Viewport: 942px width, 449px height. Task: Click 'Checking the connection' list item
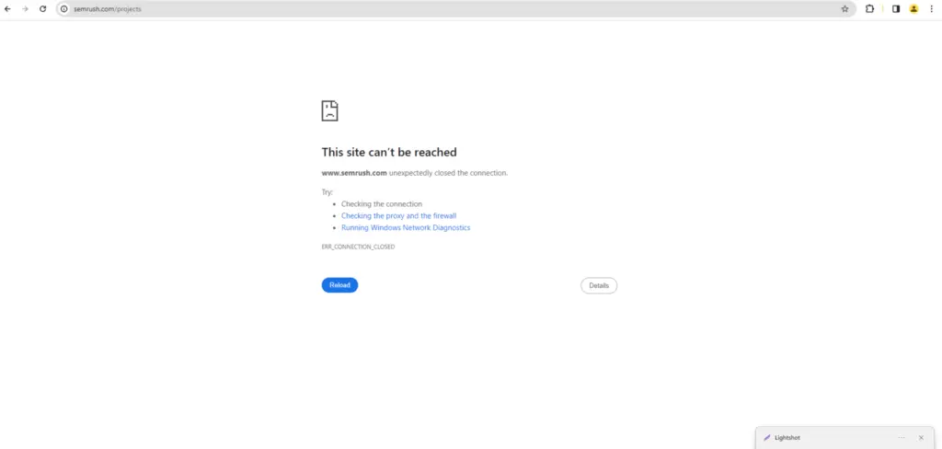382,204
